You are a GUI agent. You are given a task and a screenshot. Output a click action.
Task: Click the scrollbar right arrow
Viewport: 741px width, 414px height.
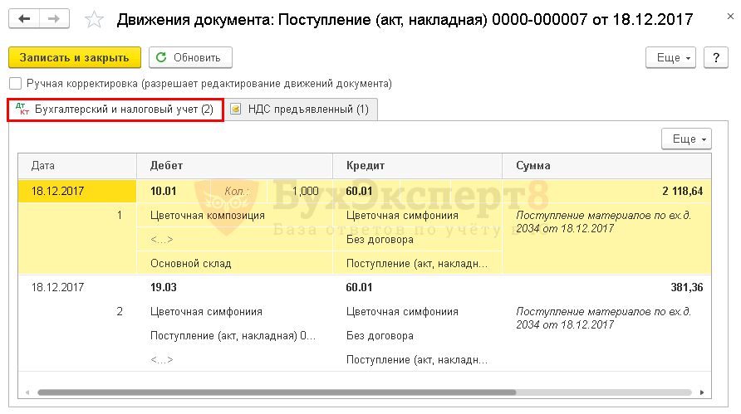pos(702,392)
